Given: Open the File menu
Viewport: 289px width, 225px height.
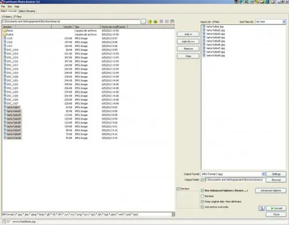Looking at the screenshot, I should 3,6.
